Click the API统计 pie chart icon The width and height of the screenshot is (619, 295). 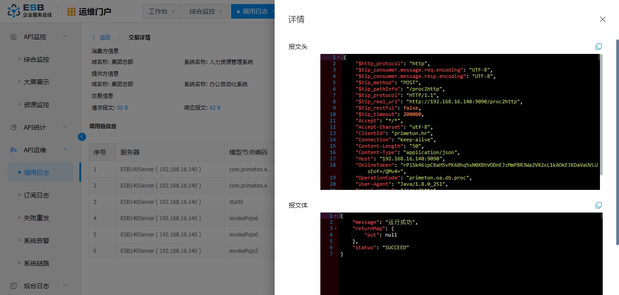coord(14,127)
